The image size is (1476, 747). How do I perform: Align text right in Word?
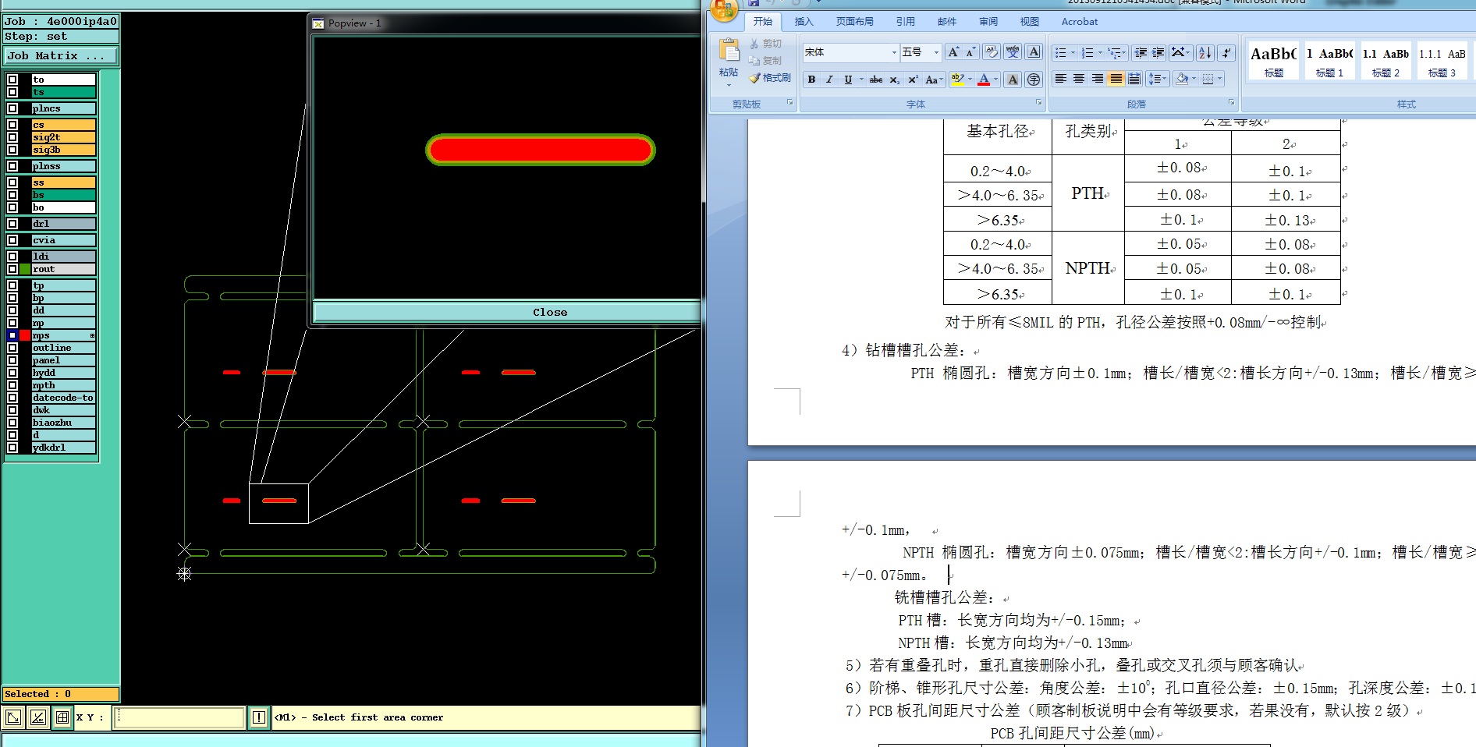pos(1098,79)
